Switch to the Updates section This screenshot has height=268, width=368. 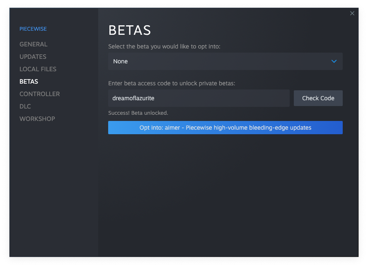(33, 57)
